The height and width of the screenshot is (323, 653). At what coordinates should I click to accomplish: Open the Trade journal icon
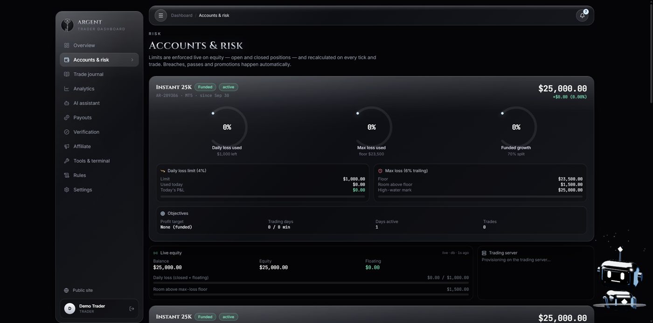pos(67,74)
